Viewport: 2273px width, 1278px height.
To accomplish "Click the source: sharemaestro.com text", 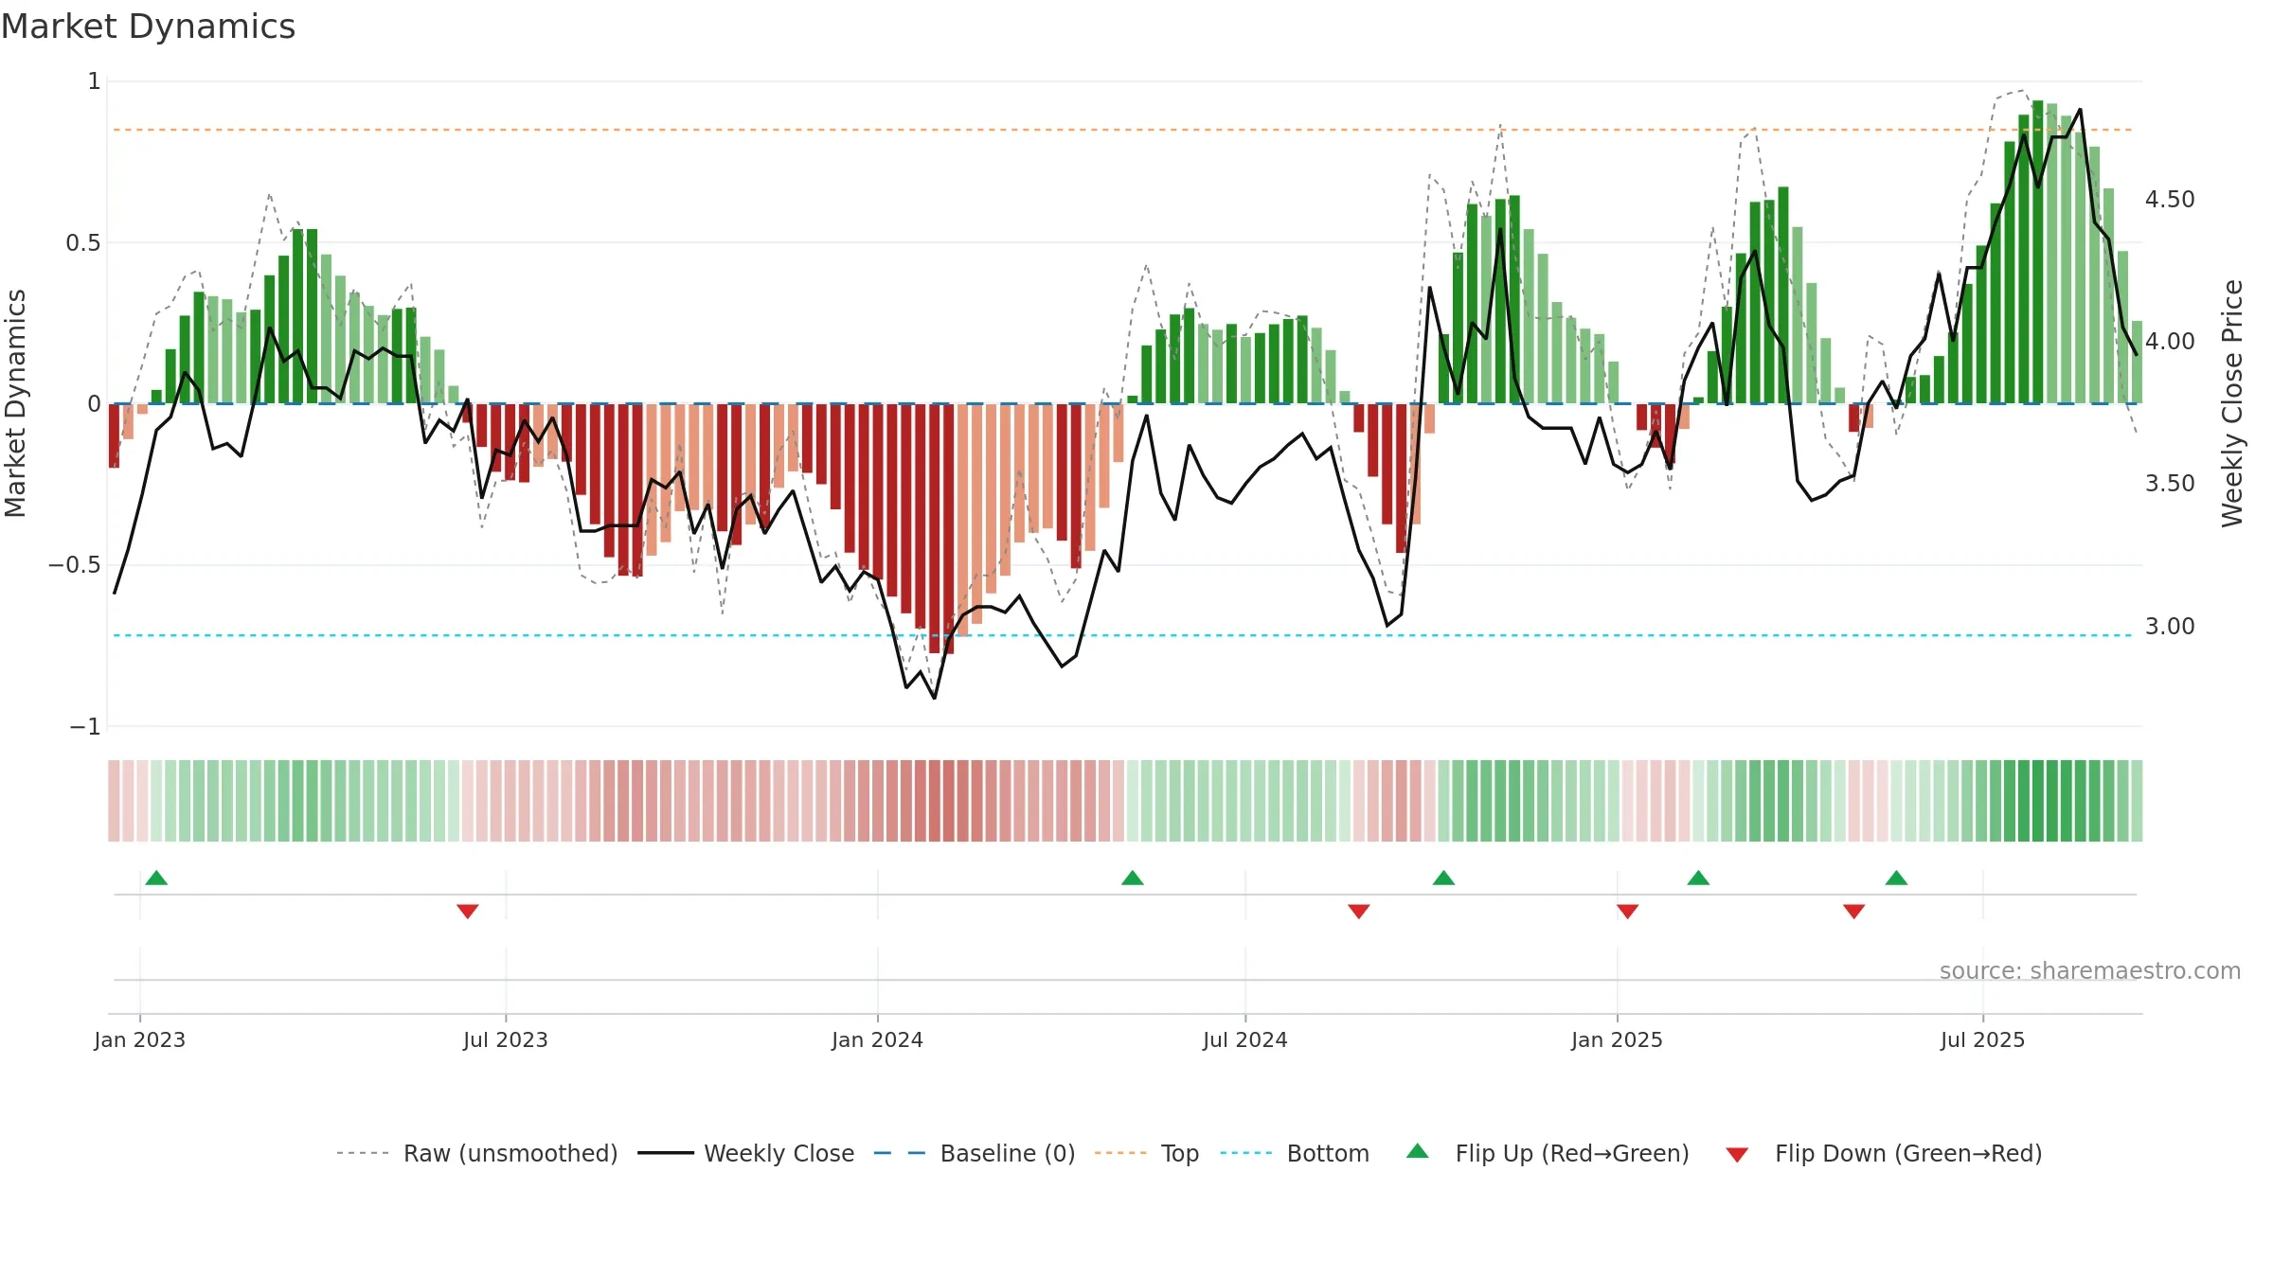I will [x=2090, y=970].
